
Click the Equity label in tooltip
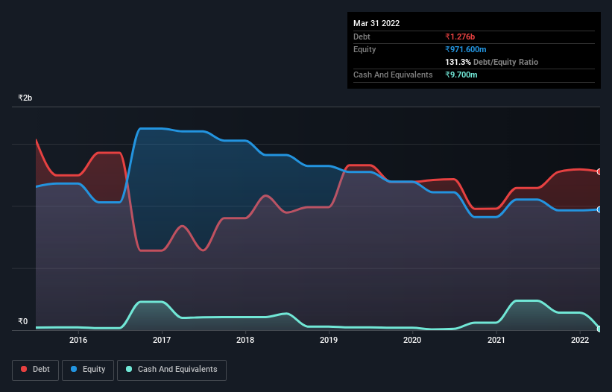[x=365, y=49]
